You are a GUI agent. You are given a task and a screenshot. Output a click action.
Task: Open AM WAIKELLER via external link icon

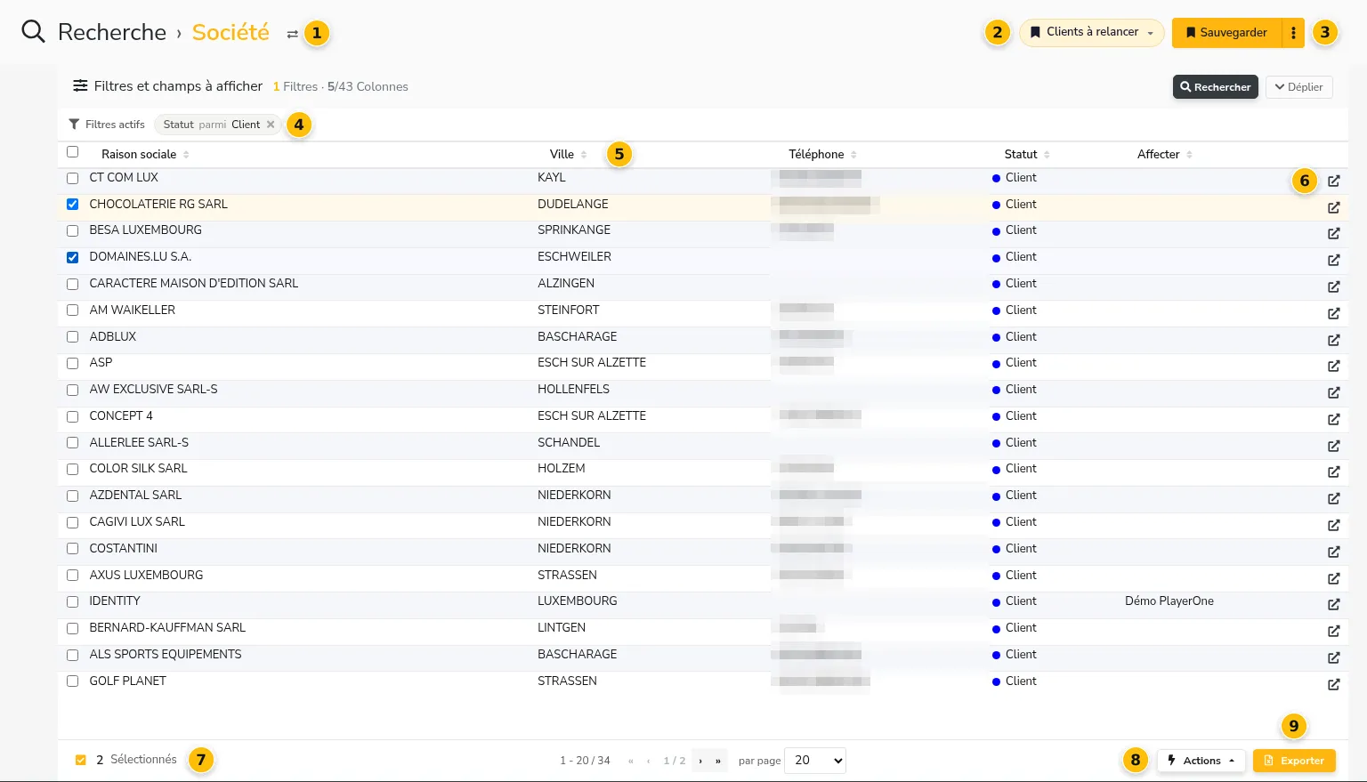click(1333, 313)
